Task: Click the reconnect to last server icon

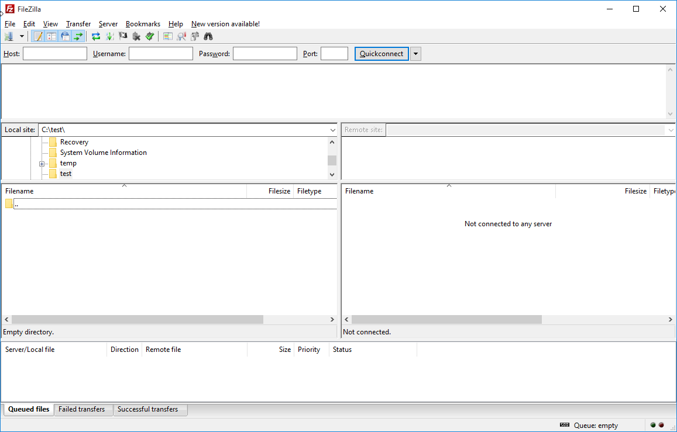Action: click(x=150, y=36)
